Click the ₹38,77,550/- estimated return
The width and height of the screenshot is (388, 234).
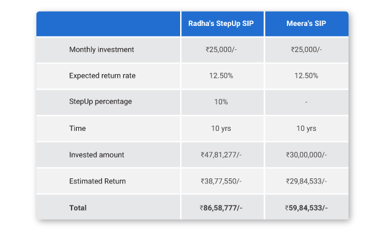click(221, 182)
